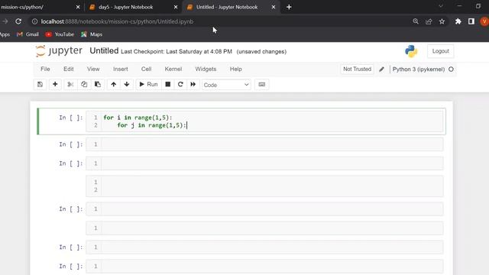Screen dimensions: 489x275
Task: Close the day5 Jupyter Notebook tab
Action: point(176,7)
